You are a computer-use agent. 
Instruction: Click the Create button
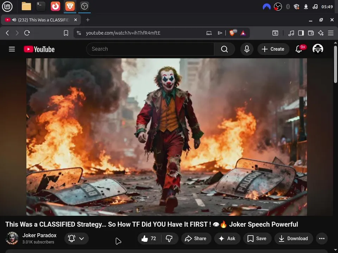click(273, 49)
